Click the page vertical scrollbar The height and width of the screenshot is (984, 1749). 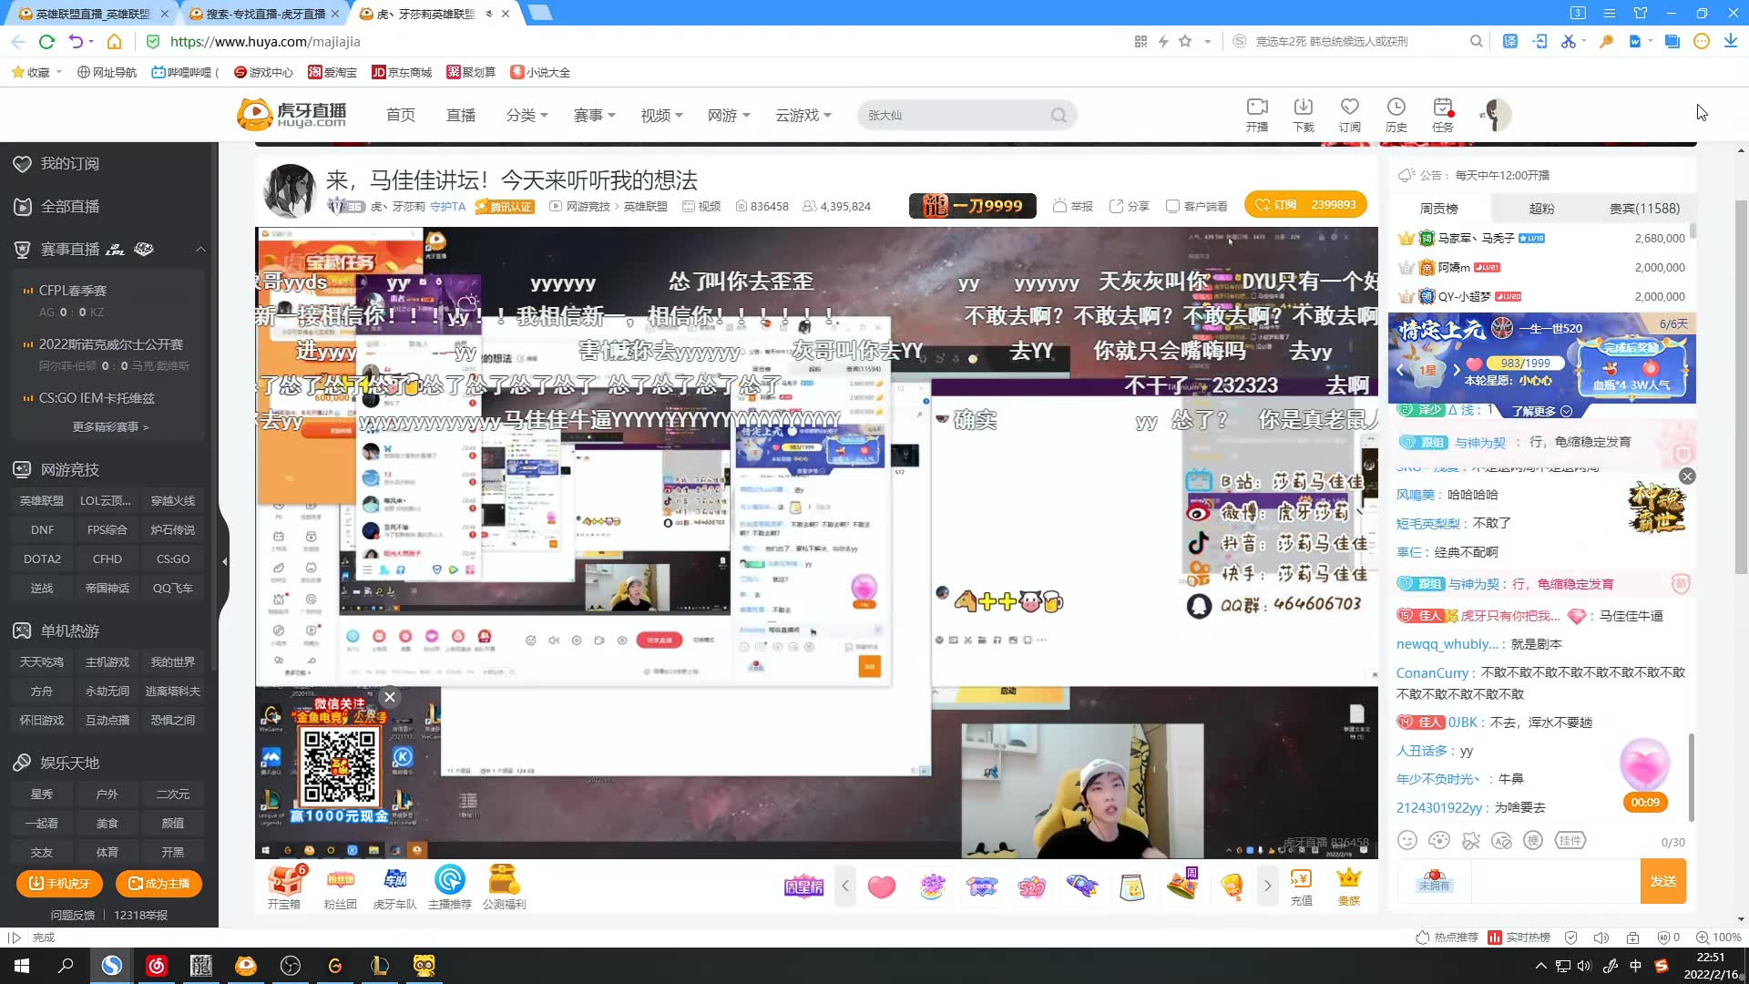pyautogui.click(x=1741, y=387)
